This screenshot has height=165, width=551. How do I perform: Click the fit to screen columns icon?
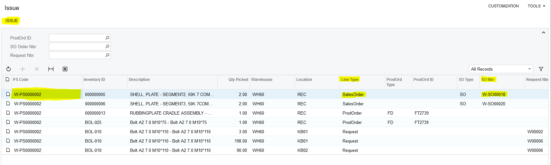[51, 69]
